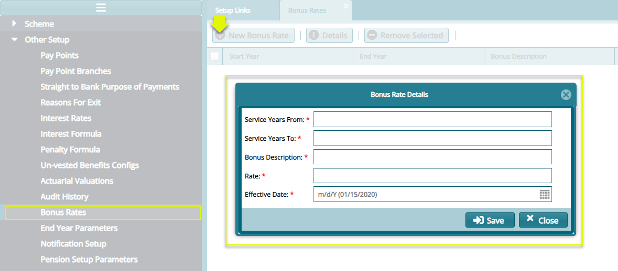Open the Effective Date calendar picker

pos(545,195)
